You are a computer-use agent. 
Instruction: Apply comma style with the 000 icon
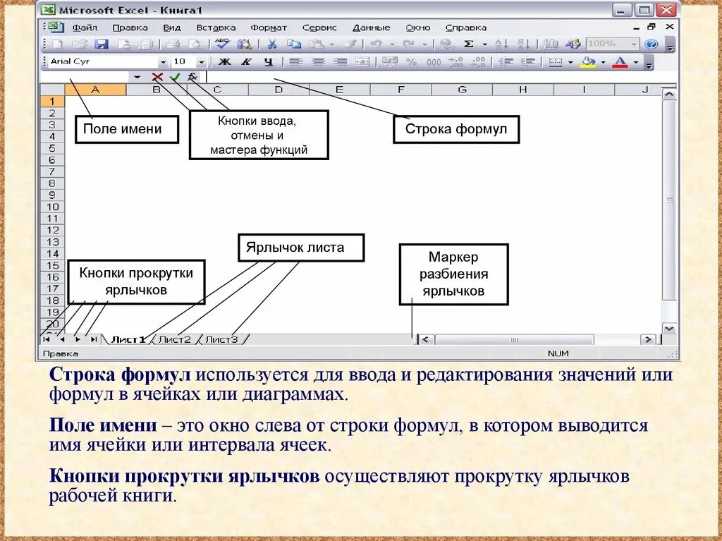pos(434,62)
